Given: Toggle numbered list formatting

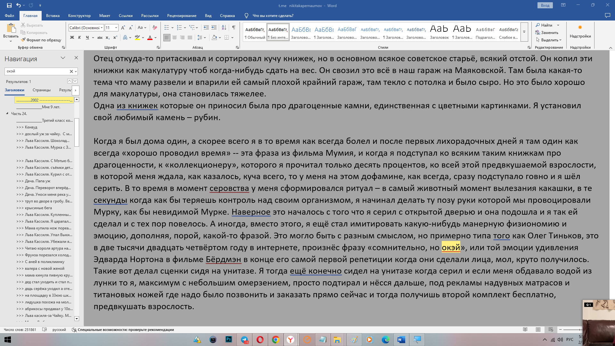Looking at the screenshot, I should coord(179,28).
